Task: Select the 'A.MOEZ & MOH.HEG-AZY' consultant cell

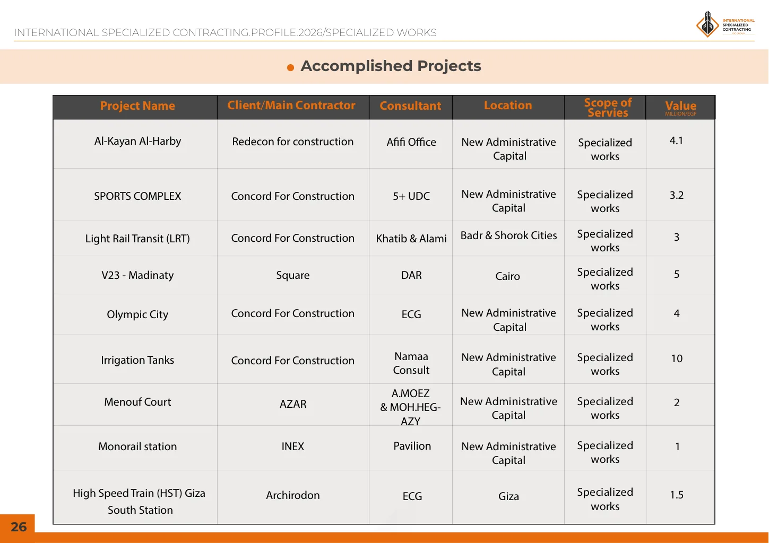Action: pyautogui.click(x=411, y=407)
